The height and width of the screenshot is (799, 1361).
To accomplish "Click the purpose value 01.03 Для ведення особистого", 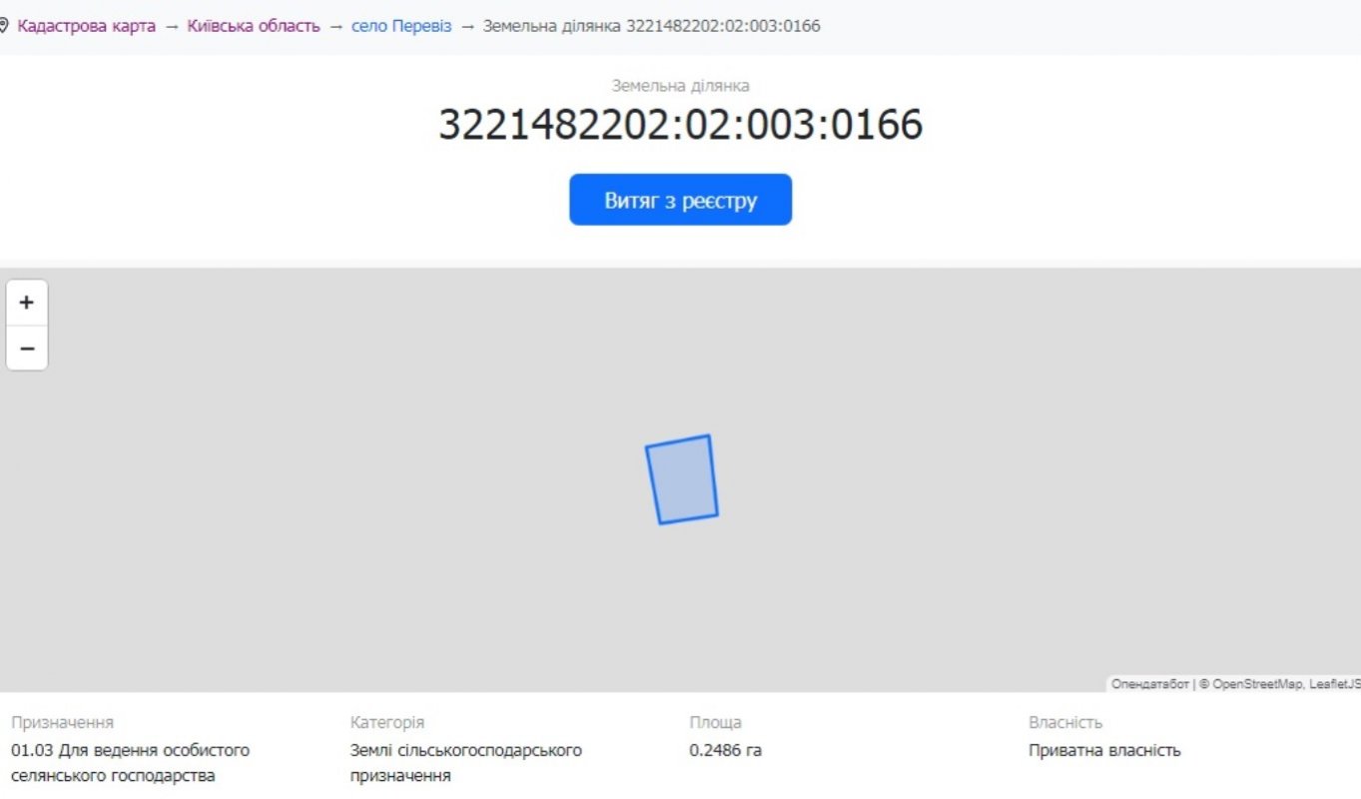I will (x=130, y=750).
